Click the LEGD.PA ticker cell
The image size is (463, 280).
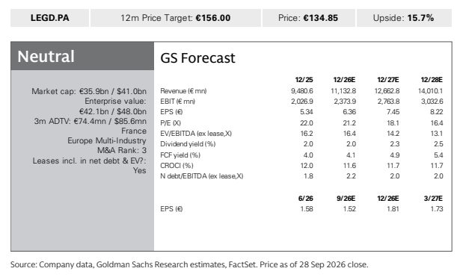[49, 18]
